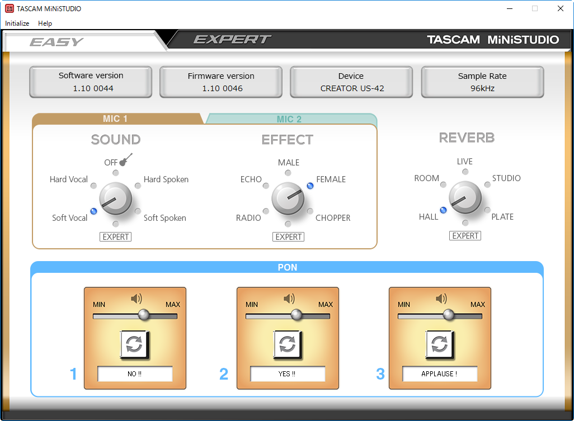Select ROOM reverb type
574x421 pixels.
point(443,185)
